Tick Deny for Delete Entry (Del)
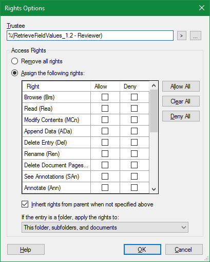The image size is (210, 262). [x=134, y=143]
